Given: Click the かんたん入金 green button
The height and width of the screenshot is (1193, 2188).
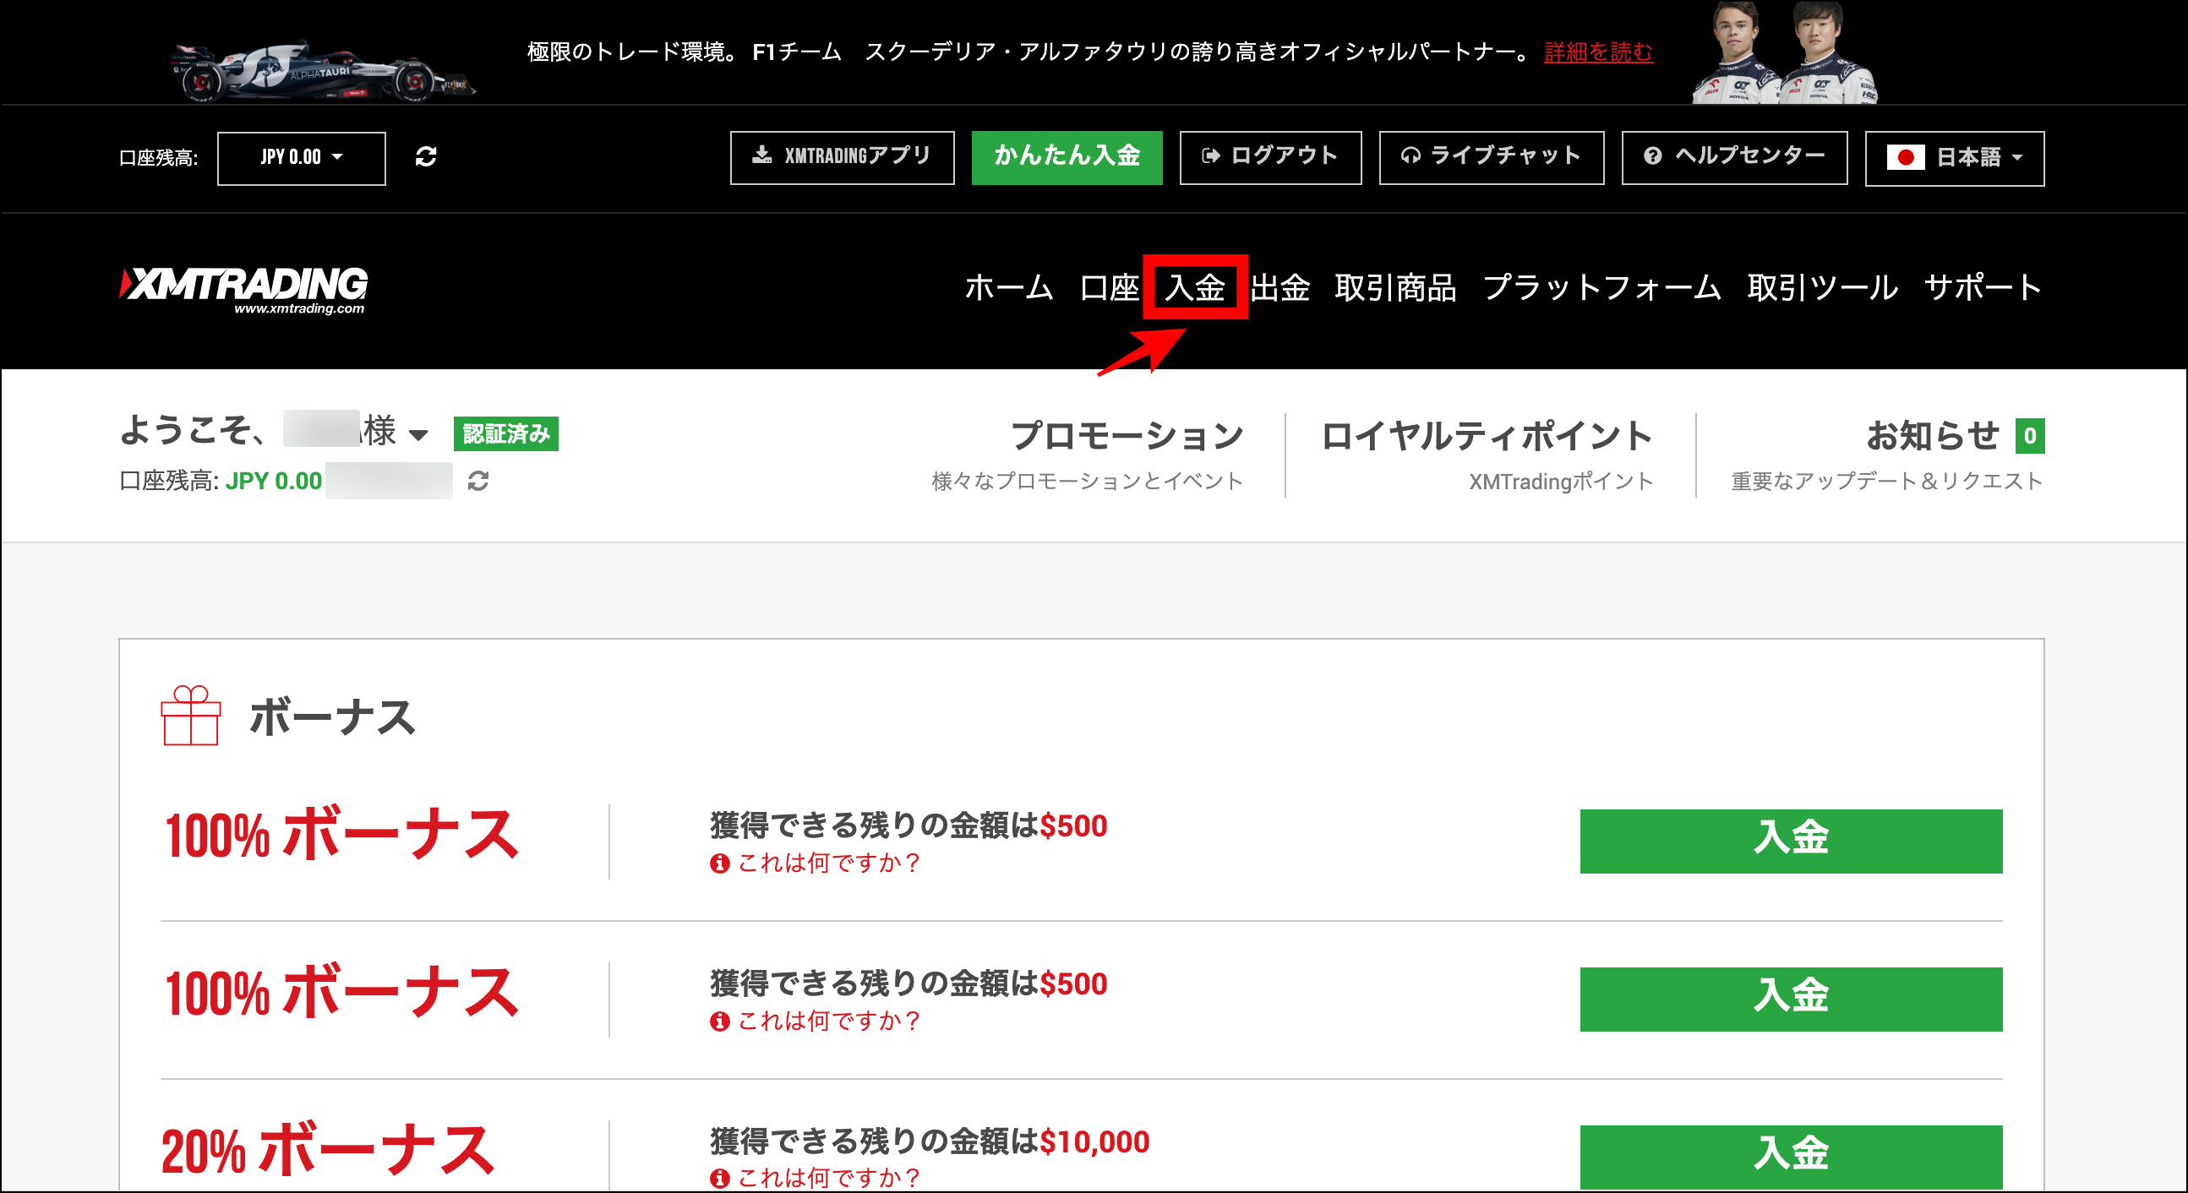Looking at the screenshot, I should click(x=1067, y=156).
